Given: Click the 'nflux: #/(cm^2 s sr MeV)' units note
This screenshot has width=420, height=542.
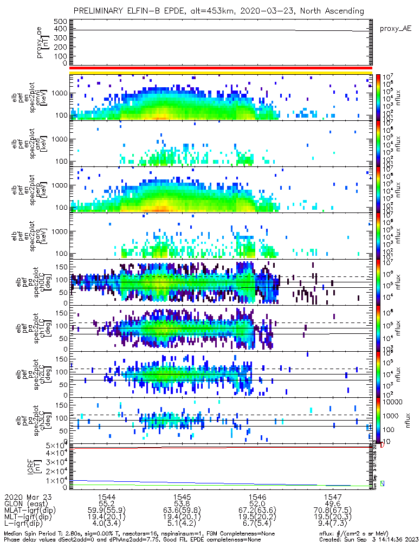Looking at the screenshot, I should 354,534.
